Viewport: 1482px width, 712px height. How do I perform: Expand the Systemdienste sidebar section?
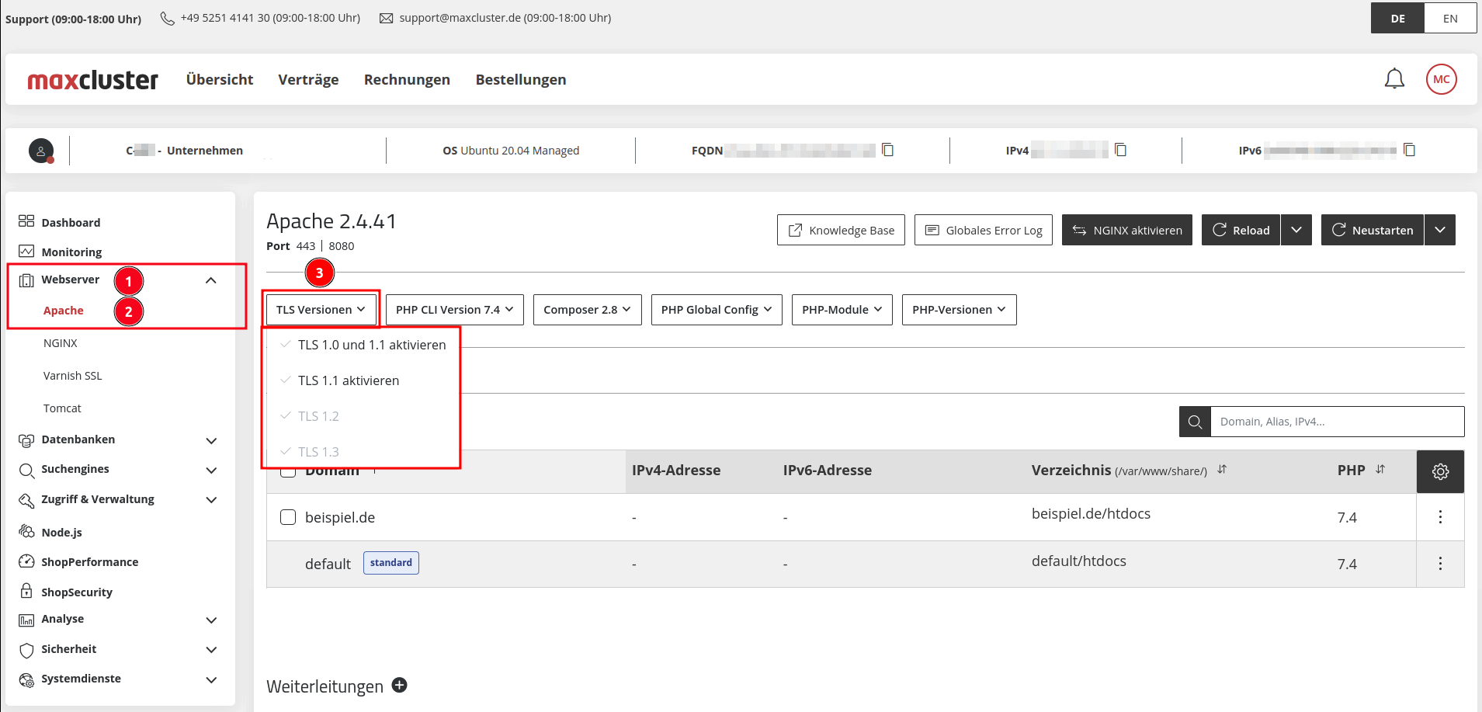pos(211,679)
